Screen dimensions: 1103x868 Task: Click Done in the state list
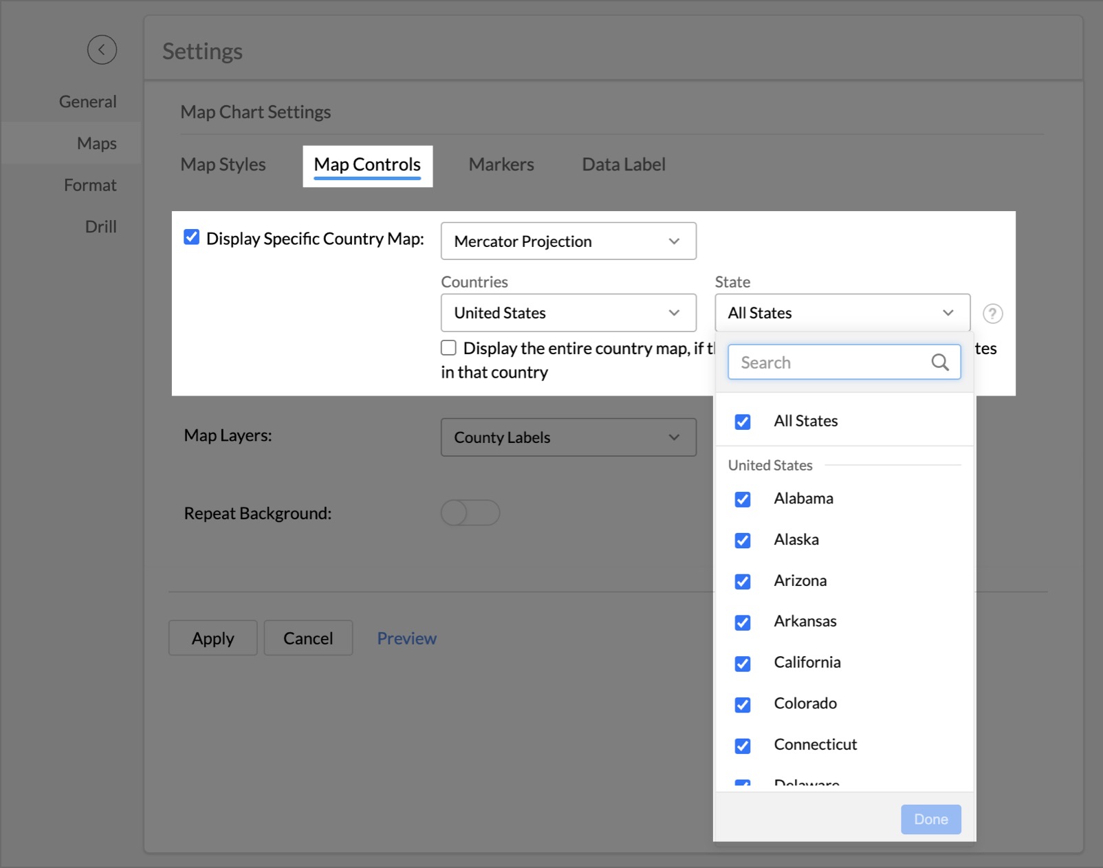tap(930, 819)
